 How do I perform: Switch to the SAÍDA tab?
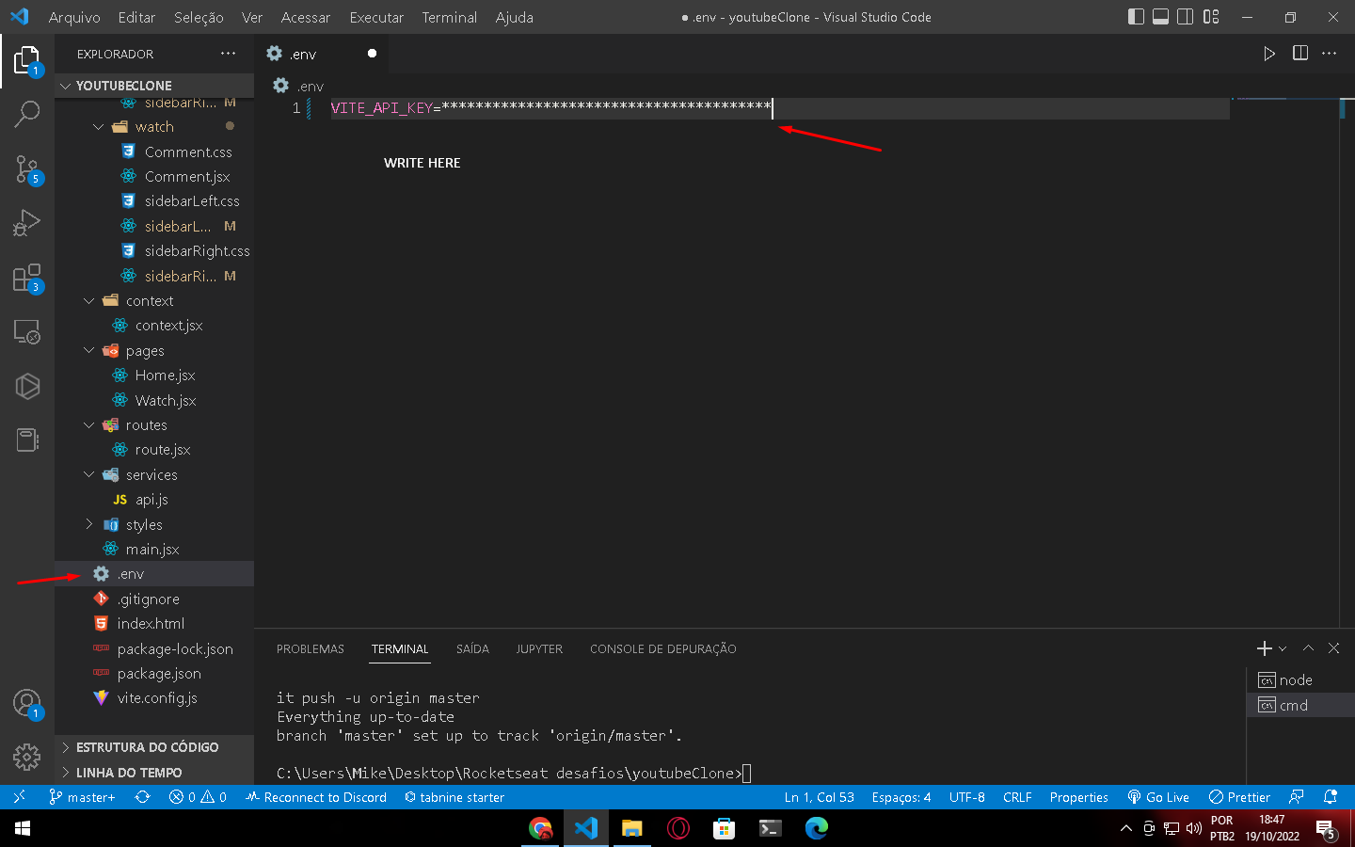(x=472, y=648)
